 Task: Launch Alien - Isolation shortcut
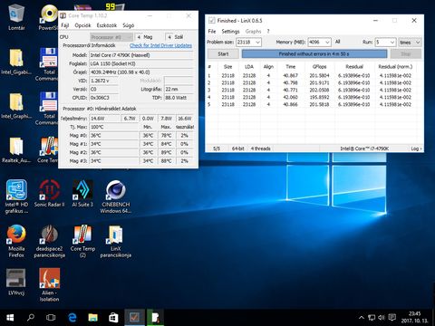click(x=49, y=285)
